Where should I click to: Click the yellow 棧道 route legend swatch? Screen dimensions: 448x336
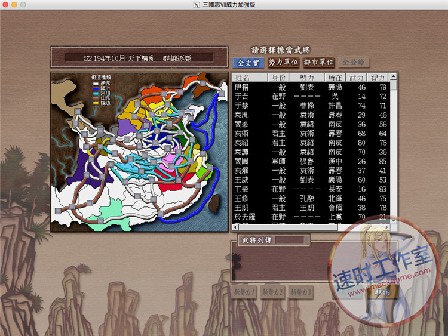[x=96, y=103]
